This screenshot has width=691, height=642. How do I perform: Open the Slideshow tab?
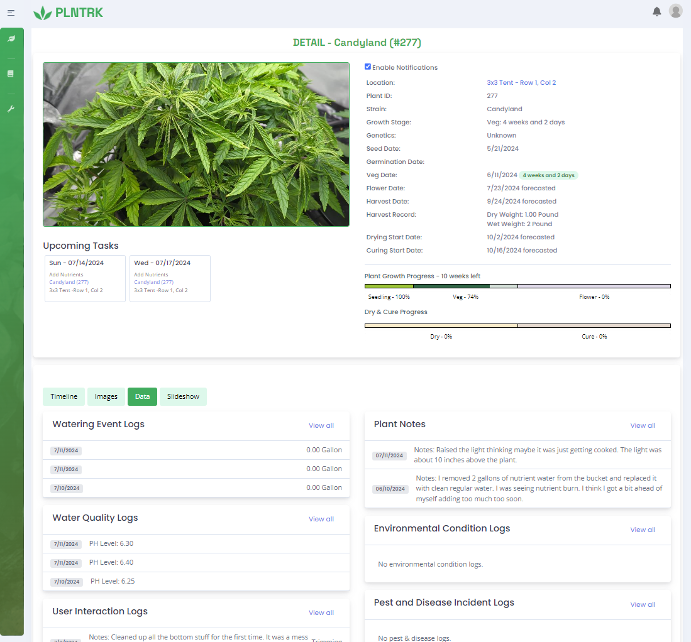click(183, 397)
